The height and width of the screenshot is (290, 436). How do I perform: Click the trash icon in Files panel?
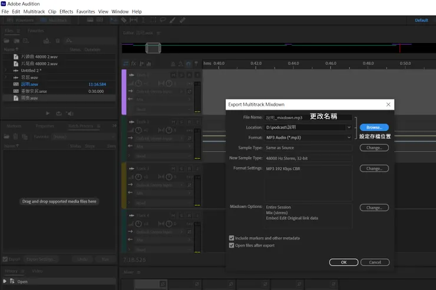pos(58,41)
